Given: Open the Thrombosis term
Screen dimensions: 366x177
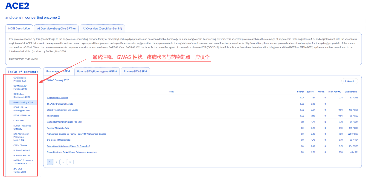Looking at the screenshot, I should click(53, 116).
